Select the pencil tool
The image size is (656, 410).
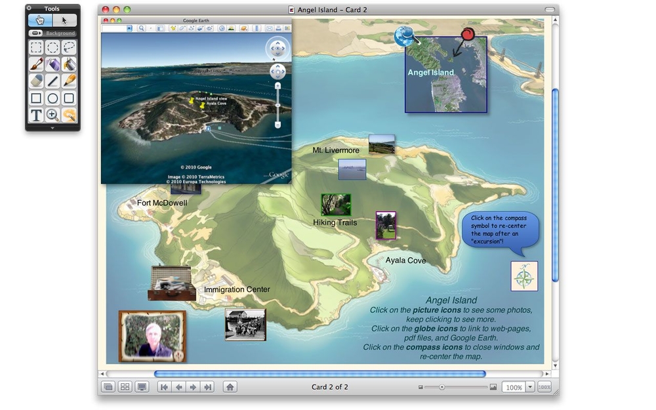(x=69, y=81)
